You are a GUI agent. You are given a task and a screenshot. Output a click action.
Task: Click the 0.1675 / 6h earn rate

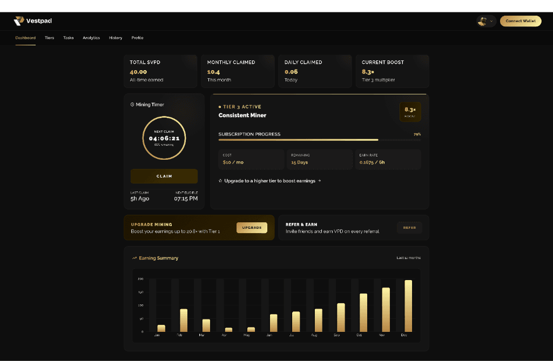tap(372, 162)
